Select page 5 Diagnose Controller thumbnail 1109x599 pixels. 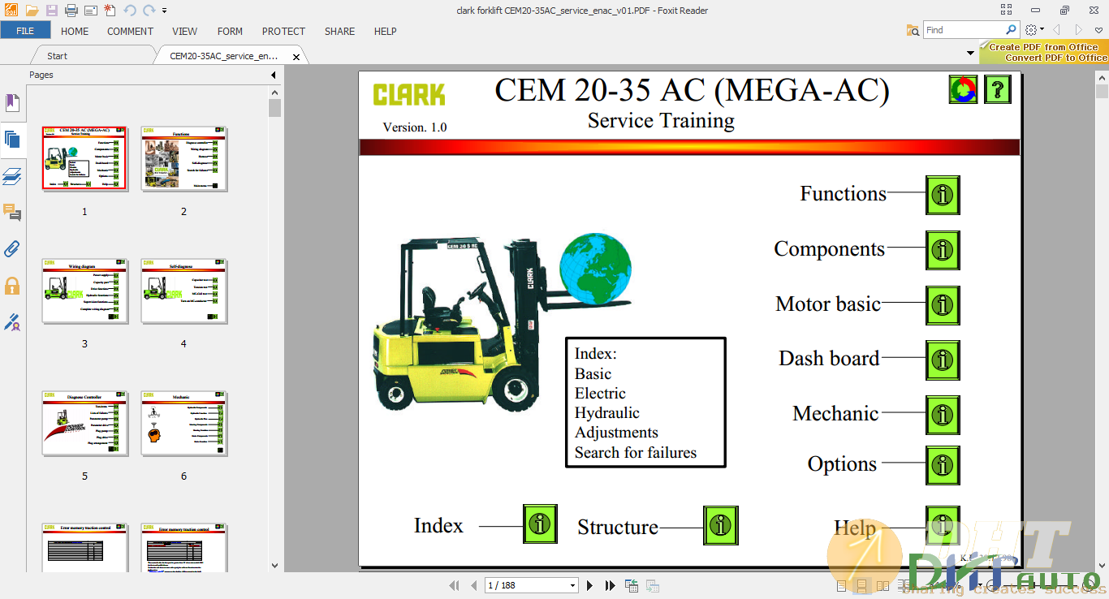point(84,423)
